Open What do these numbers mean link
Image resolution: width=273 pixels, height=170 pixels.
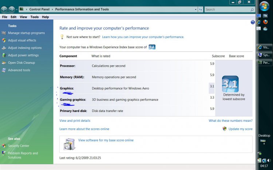[230, 121]
